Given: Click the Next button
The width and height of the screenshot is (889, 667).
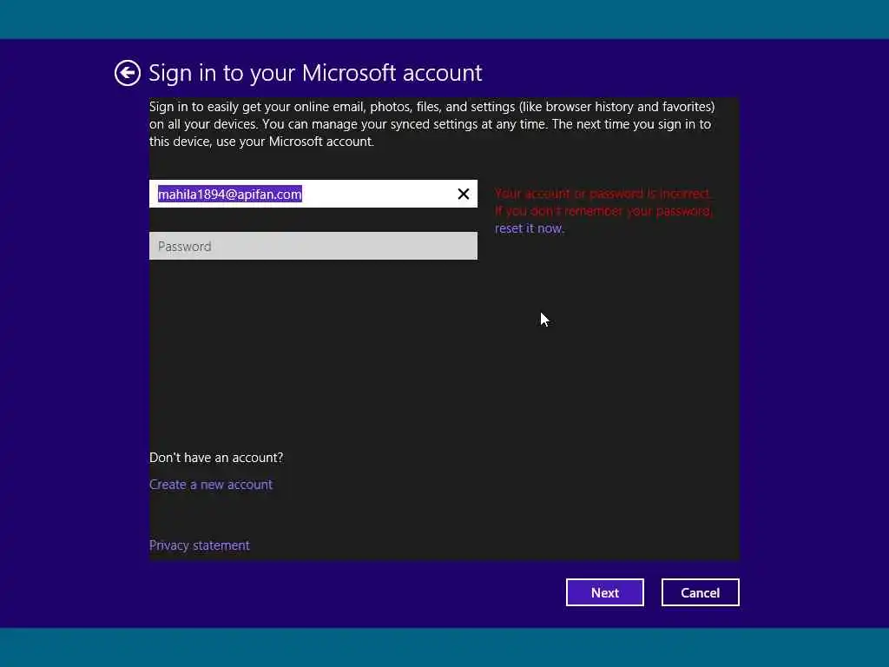Looking at the screenshot, I should tap(604, 592).
